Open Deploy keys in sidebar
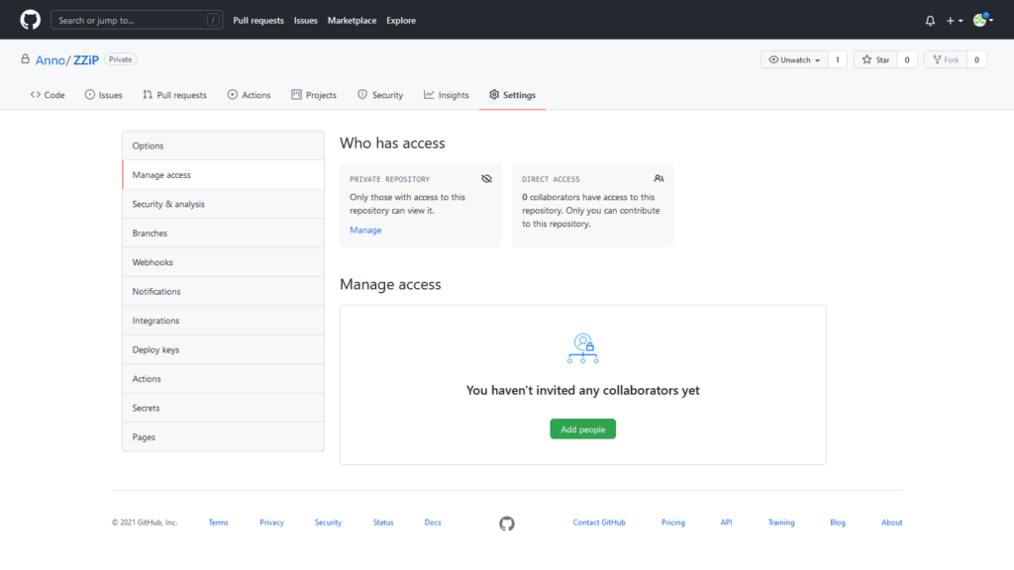Image resolution: width=1014 pixels, height=570 pixels. coord(155,349)
